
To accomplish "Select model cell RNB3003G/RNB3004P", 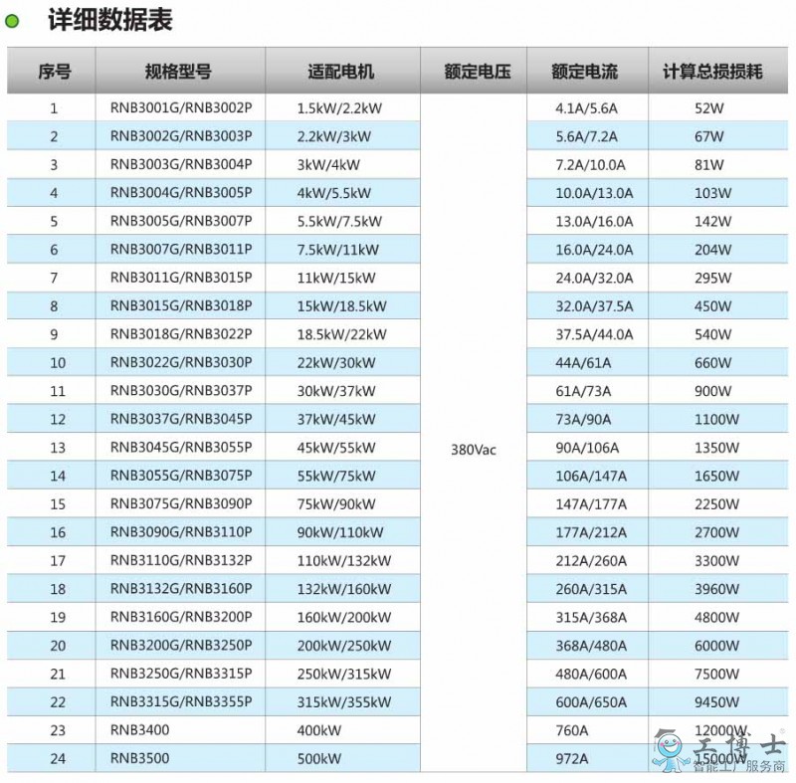I will click(181, 164).
